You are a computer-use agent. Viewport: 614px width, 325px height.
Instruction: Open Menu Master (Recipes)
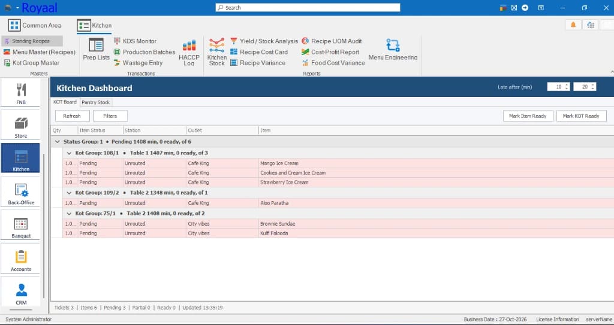click(39, 52)
